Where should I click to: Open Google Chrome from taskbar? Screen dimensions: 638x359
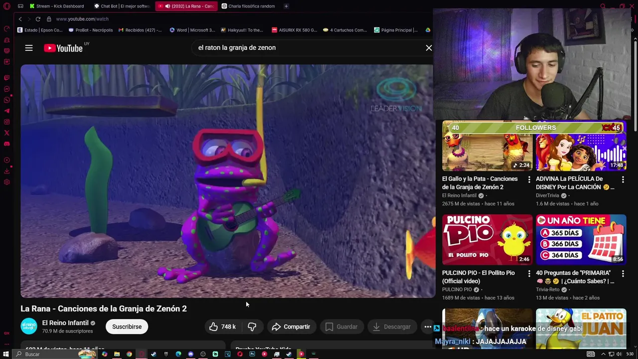coord(129,354)
